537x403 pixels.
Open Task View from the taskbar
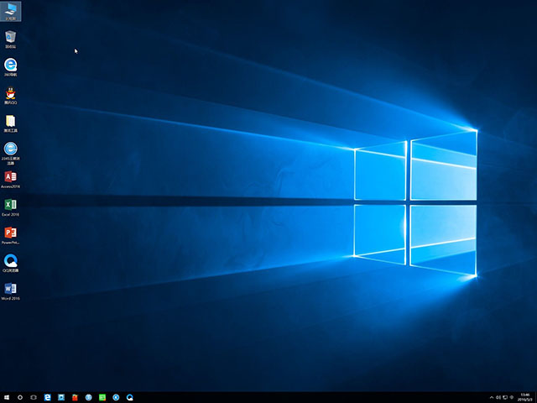(x=34, y=396)
